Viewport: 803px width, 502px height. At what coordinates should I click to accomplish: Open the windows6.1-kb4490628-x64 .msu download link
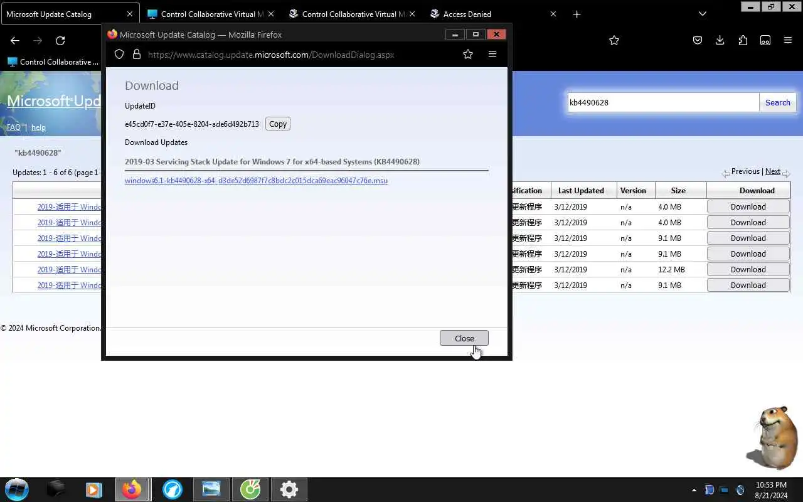pos(256,180)
